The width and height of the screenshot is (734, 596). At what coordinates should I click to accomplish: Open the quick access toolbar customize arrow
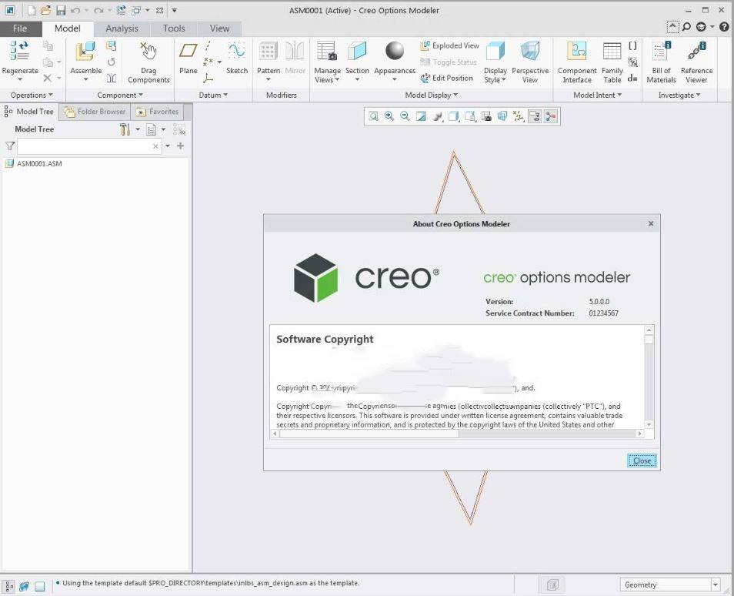174,10
